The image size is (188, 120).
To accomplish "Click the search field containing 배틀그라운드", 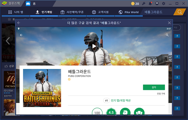I will pyautogui.click(x=158, y=12).
